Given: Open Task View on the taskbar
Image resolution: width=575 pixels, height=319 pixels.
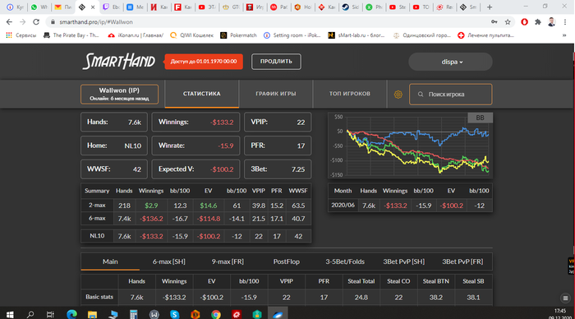Looking at the screenshot, I should pos(50,314).
